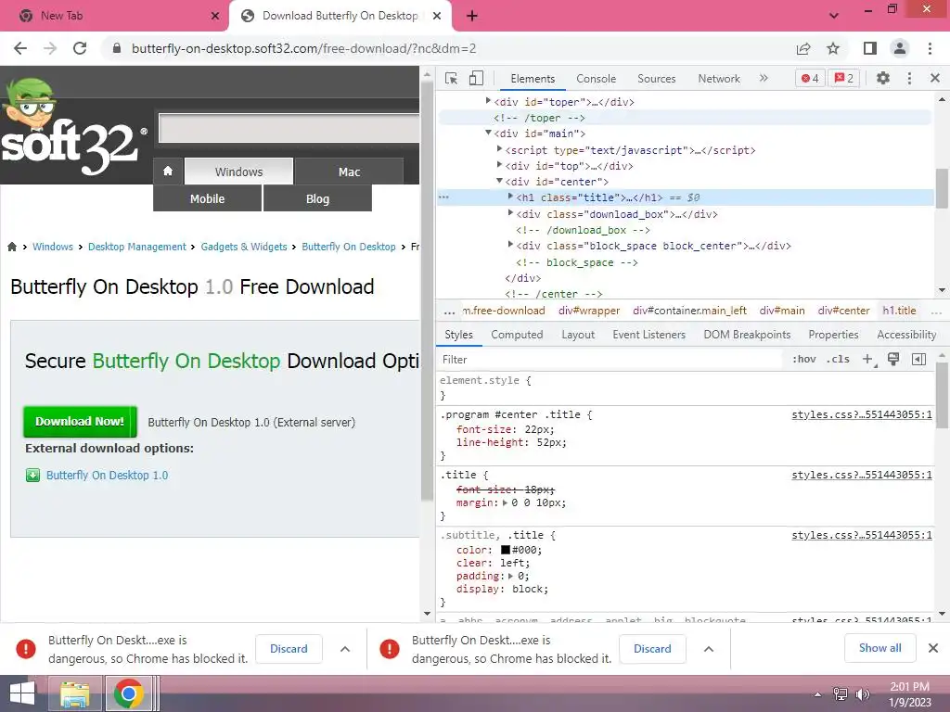Screen dimensions: 950x712
Task: Expand margin shorthand property triangle
Action: coord(505,503)
